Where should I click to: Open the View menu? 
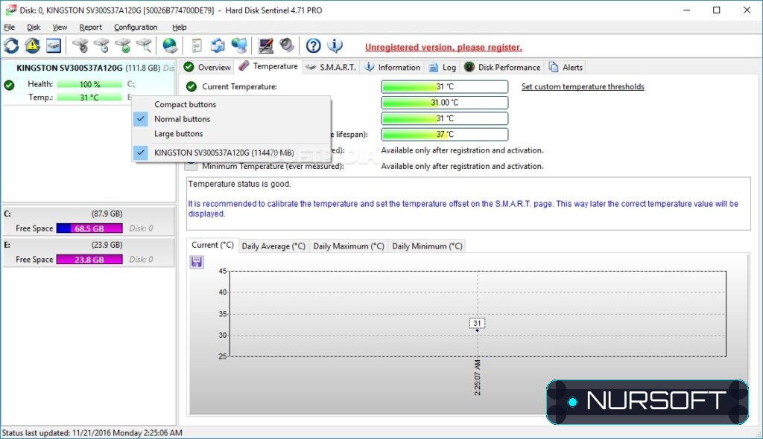60,28
